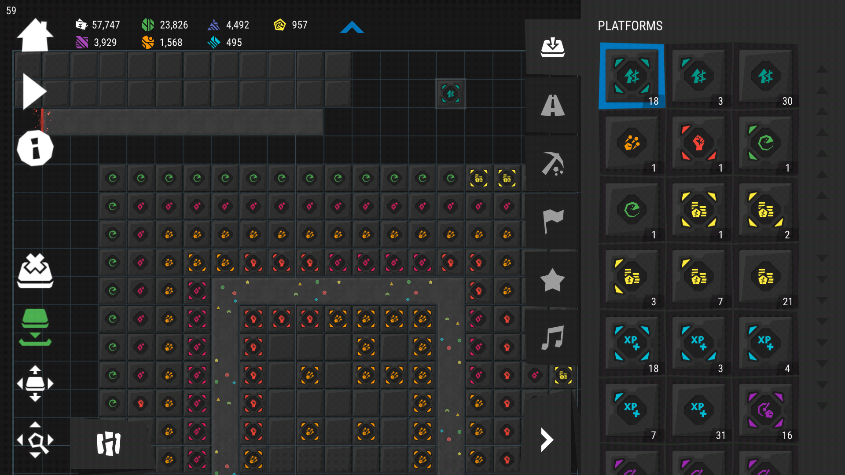Select the selected teal platform with 18
The width and height of the screenshot is (845, 475).
(632, 77)
